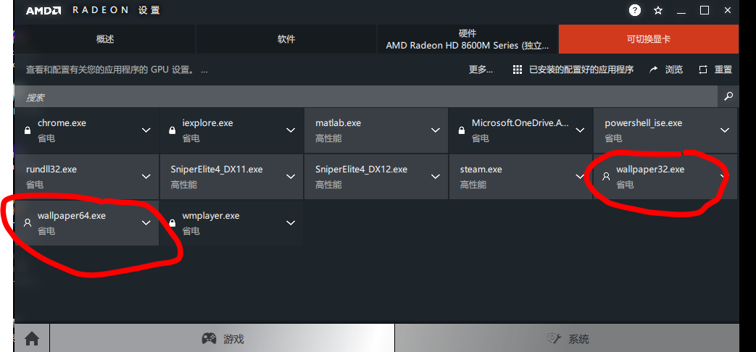Click lock icon beside Microsoft.OneDrive
The image size is (756, 352).
tap(462, 130)
